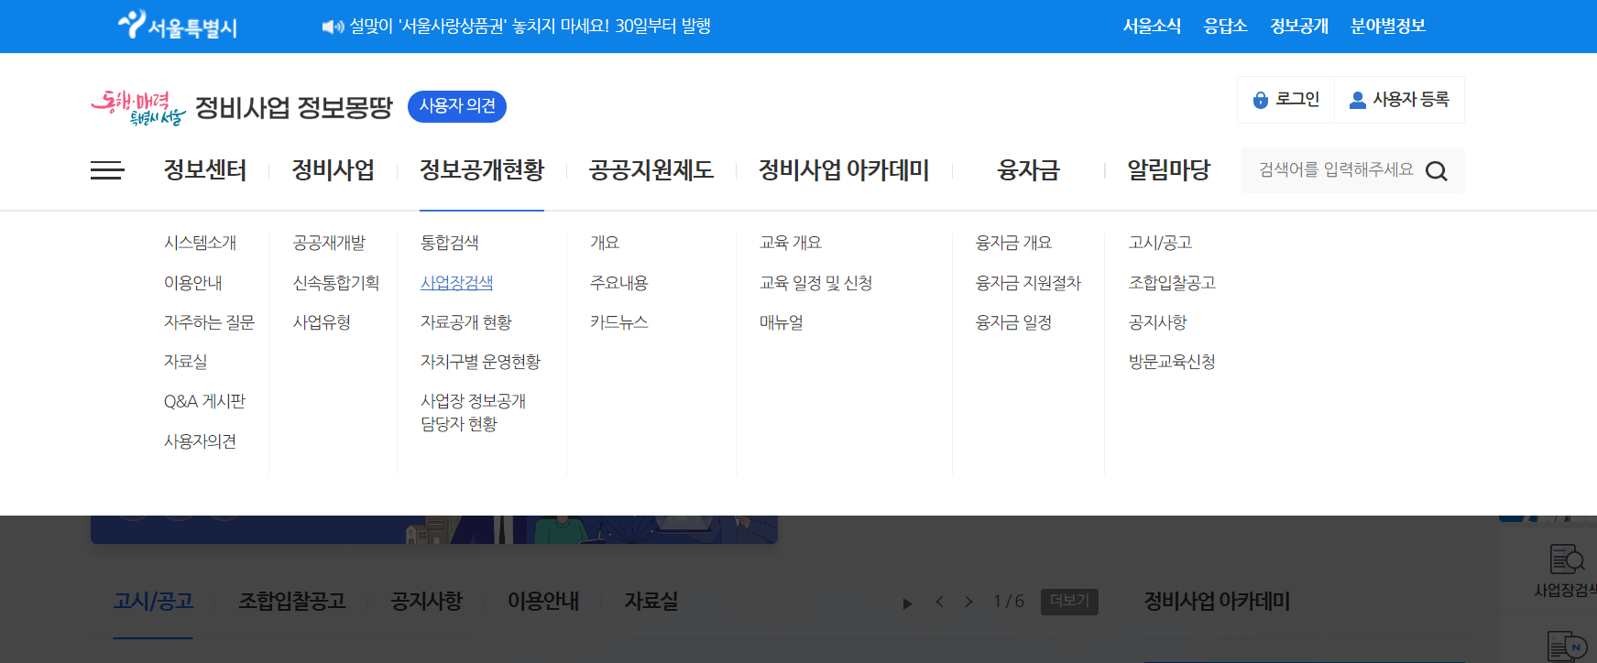Screen dimensions: 1597x663
Task: Select 사업장 정보공개 담당자 현황 item
Action: tap(474, 413)
